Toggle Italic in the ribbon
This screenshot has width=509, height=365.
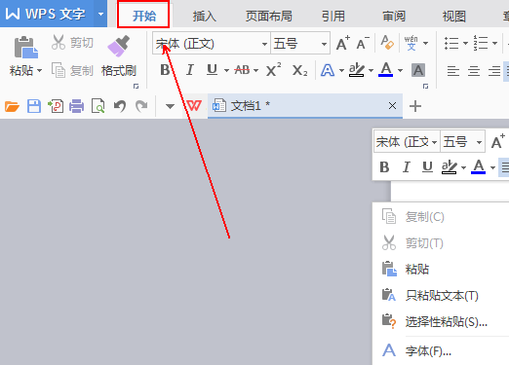pyautogui.click(x=190, y=70)
